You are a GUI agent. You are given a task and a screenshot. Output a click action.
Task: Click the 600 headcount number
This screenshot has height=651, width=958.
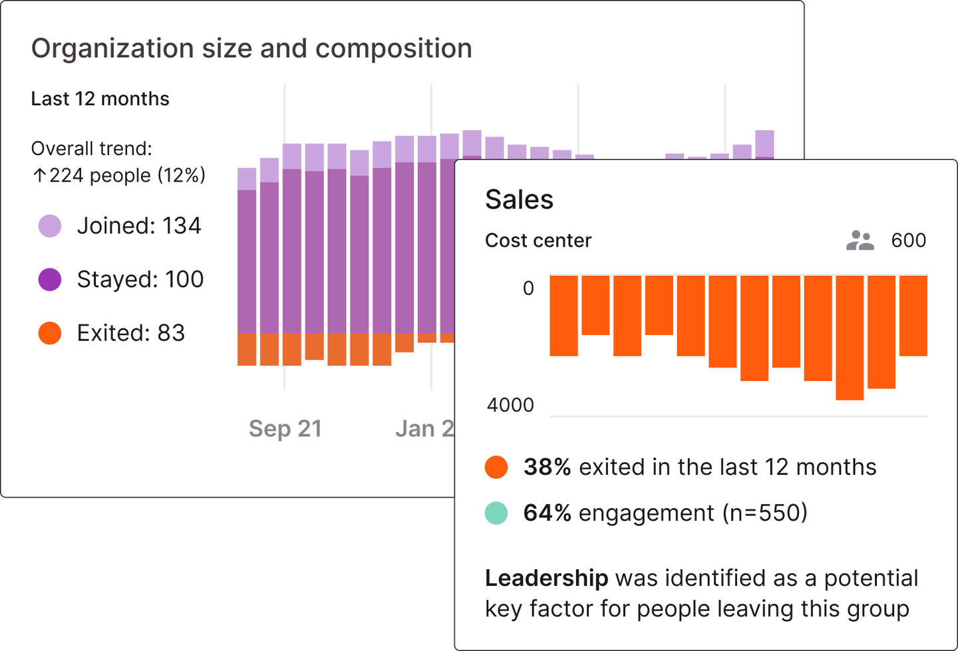click(909, 240)
